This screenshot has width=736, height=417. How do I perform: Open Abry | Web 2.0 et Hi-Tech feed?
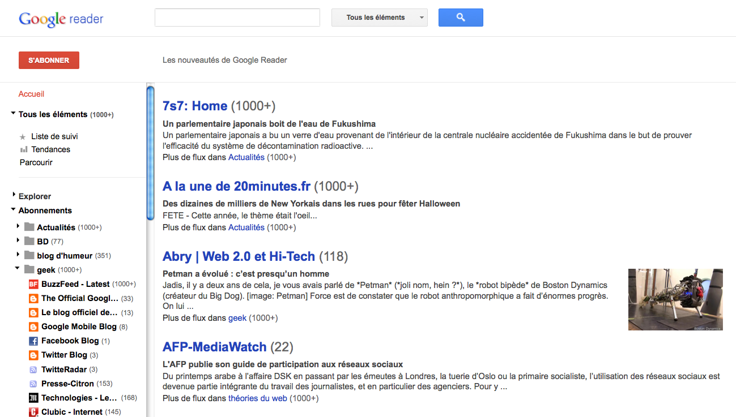tap(239, 256)
